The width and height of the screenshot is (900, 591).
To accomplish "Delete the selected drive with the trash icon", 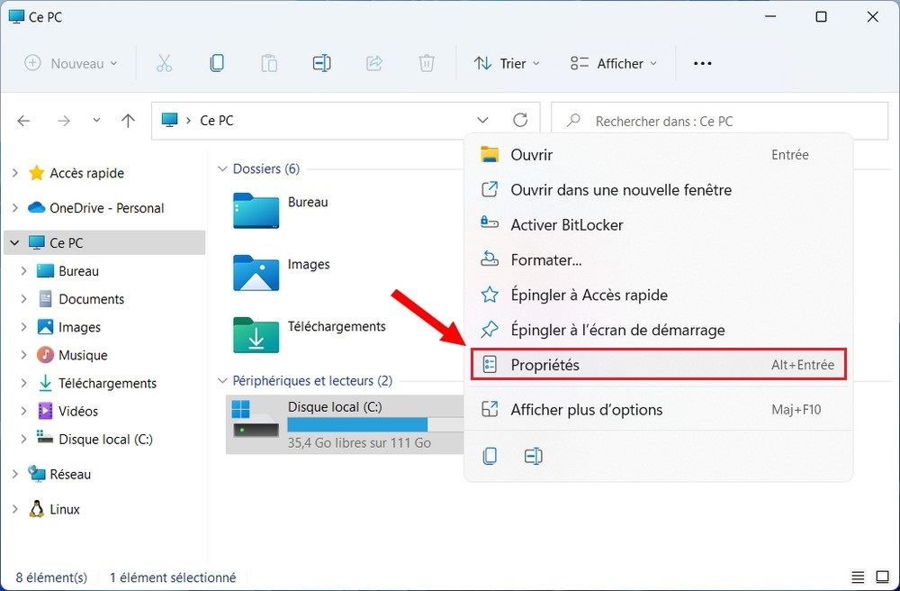I will coord(427,63).
